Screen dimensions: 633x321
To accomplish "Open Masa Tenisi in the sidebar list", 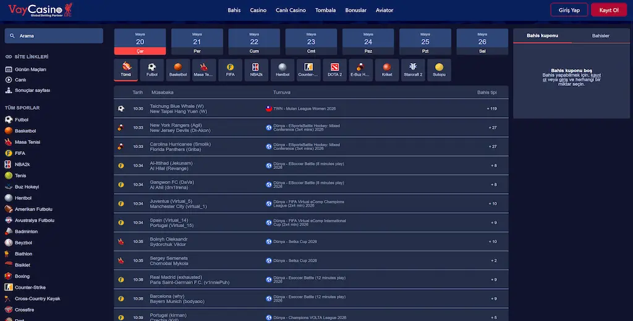I will (27, 142).
